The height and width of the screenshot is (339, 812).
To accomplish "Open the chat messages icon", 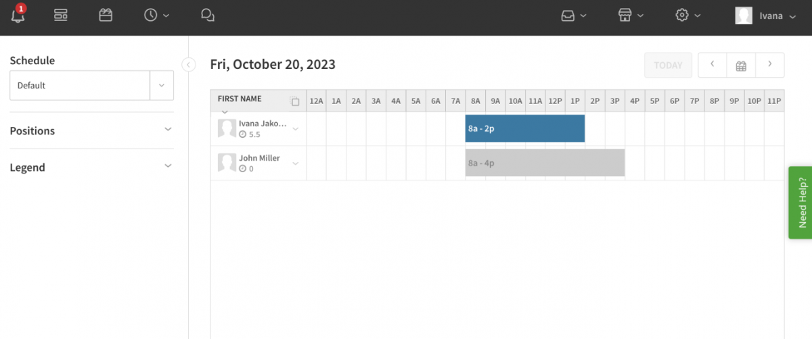I will [208, 15].
